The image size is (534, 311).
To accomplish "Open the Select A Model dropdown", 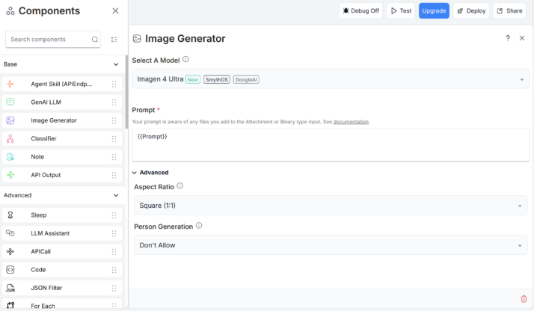I will click(330, 79).
